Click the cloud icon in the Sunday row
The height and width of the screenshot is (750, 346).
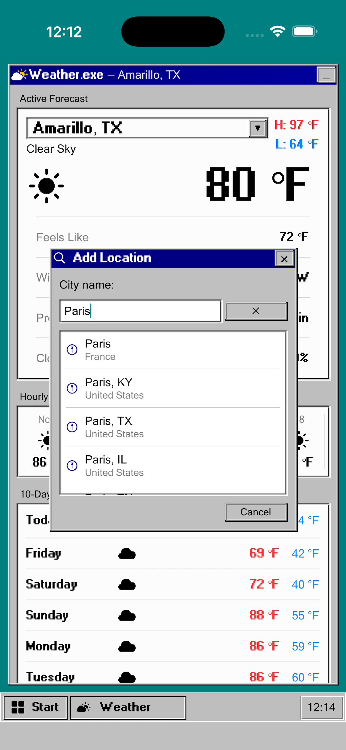tap(127, 616)
